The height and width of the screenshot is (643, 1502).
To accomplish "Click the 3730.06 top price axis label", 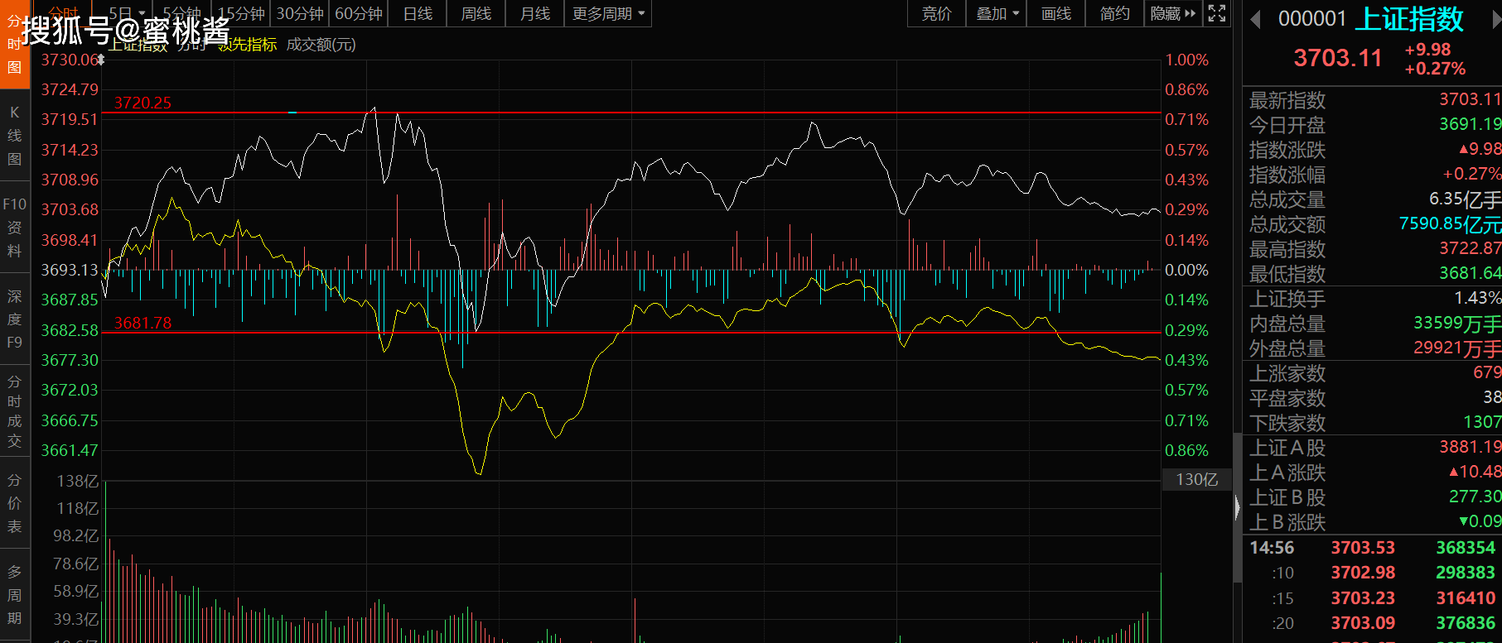I will (x=69, y=60).
